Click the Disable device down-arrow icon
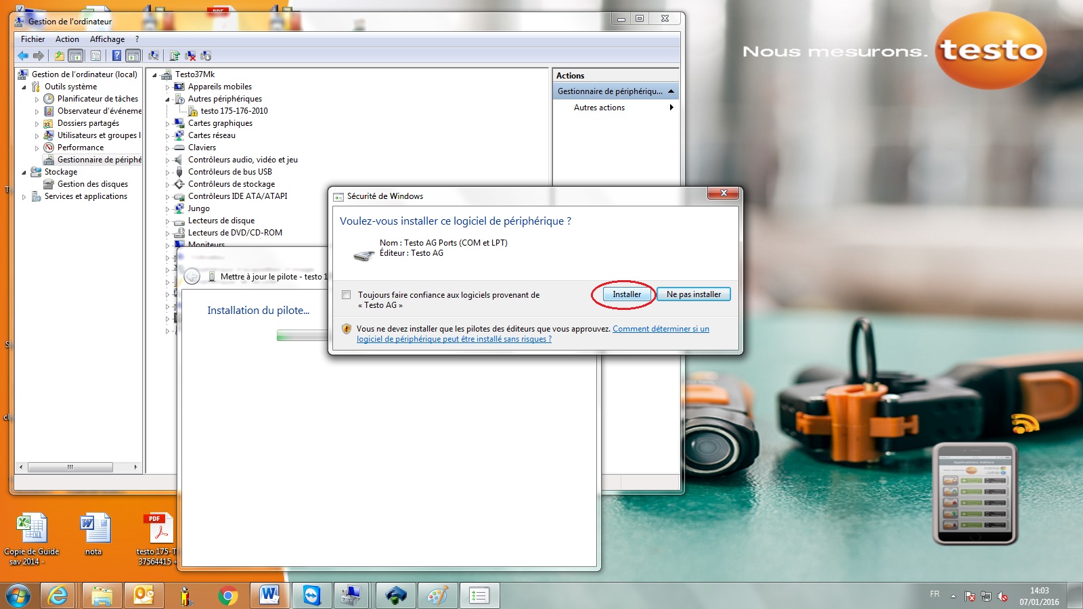Viewport: 1083px width, 609px height. [x=206, y=55]
